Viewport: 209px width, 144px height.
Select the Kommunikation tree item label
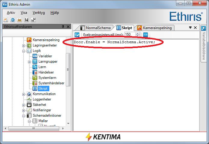[44, 94]
